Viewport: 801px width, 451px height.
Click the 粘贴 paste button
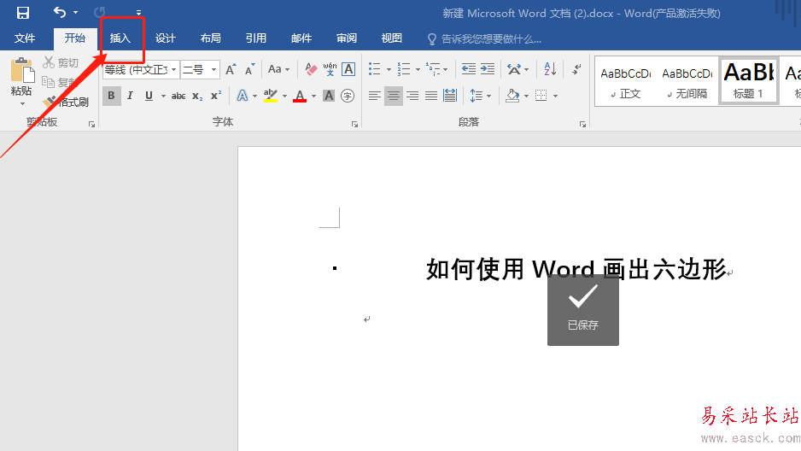coord(21,77)
